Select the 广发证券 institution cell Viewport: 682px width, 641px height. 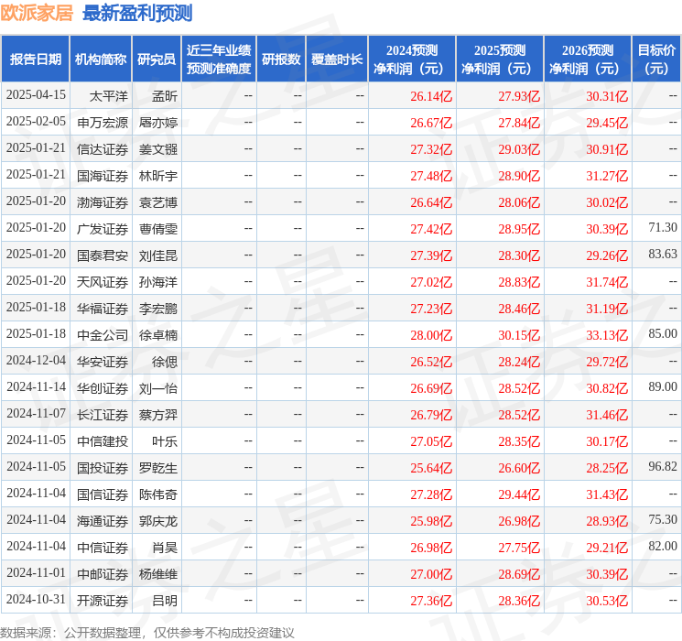click(x=103, y=229)
